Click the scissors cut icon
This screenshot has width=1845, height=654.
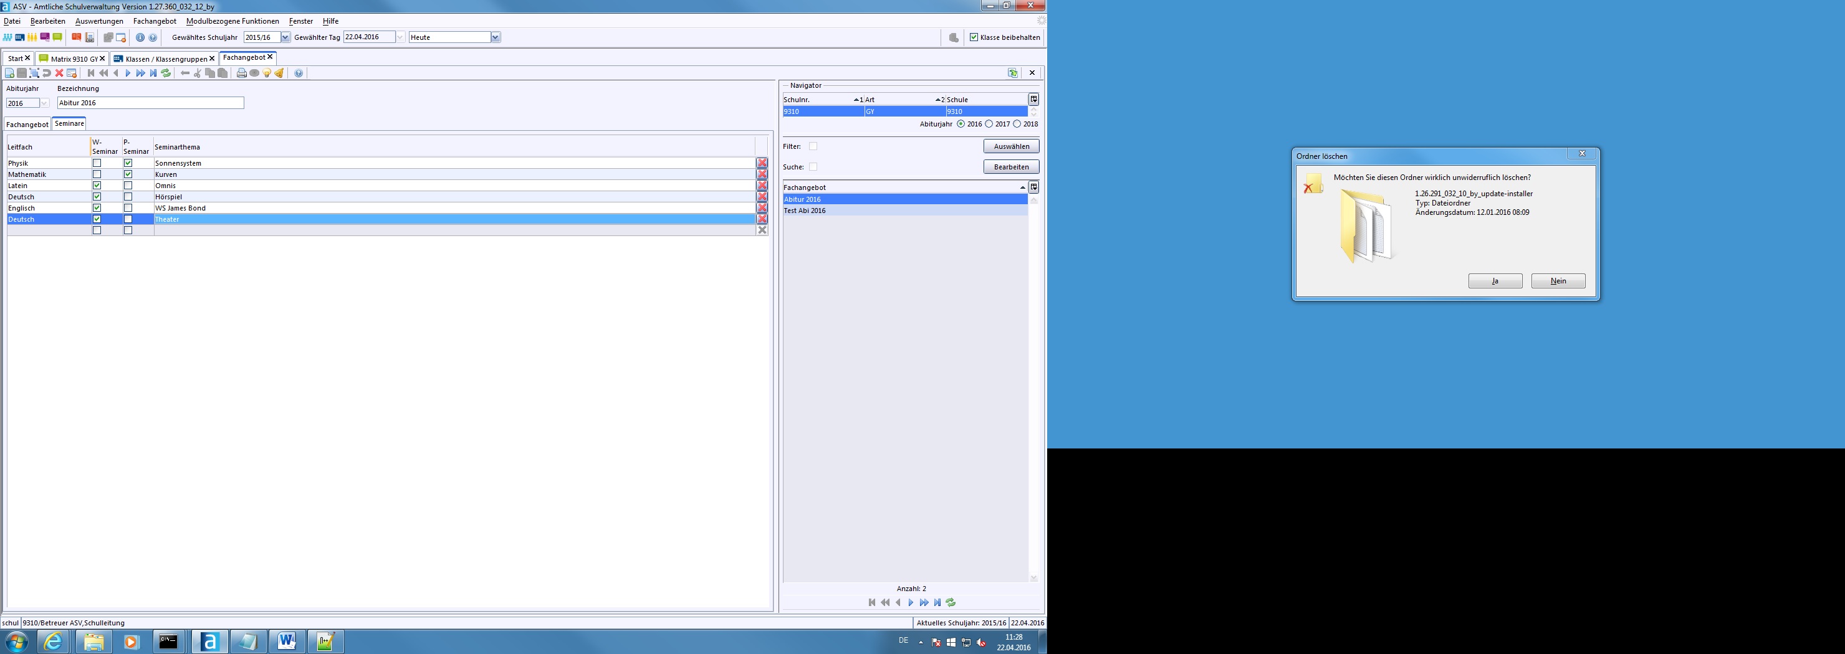click(198, 73)
